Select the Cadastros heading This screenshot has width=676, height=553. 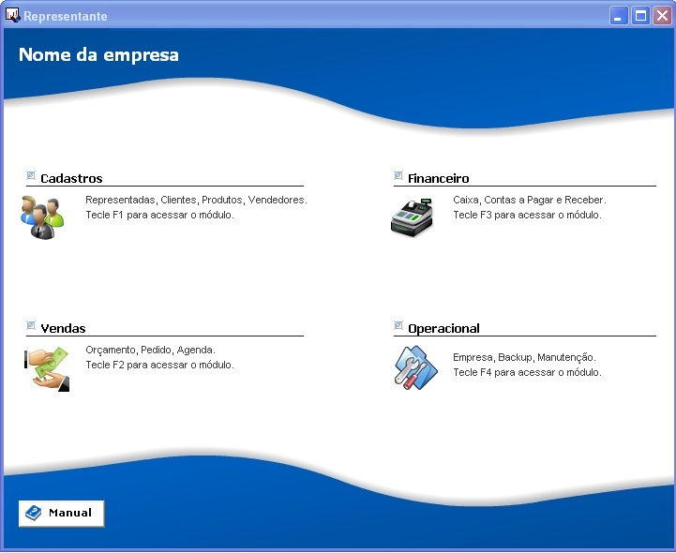(x=71, y=178)
